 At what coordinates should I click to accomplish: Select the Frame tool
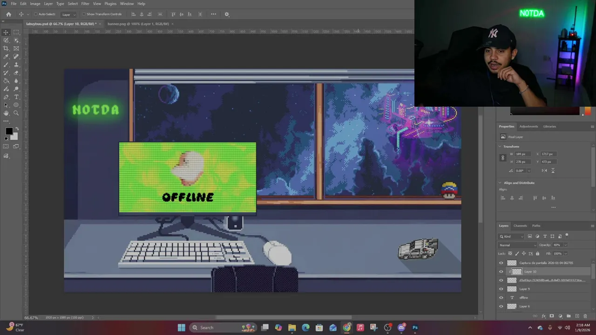[16, 48]
